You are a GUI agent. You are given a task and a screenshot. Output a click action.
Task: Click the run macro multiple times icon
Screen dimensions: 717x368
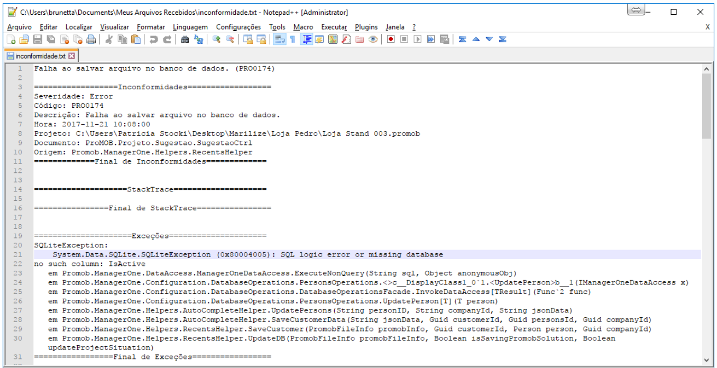coord(431,39)
